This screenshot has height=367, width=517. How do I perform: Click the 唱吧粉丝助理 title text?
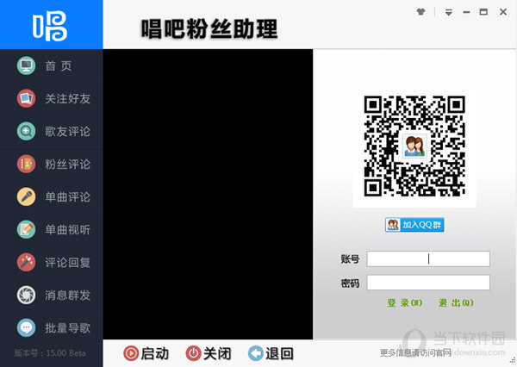pos(209,28)
